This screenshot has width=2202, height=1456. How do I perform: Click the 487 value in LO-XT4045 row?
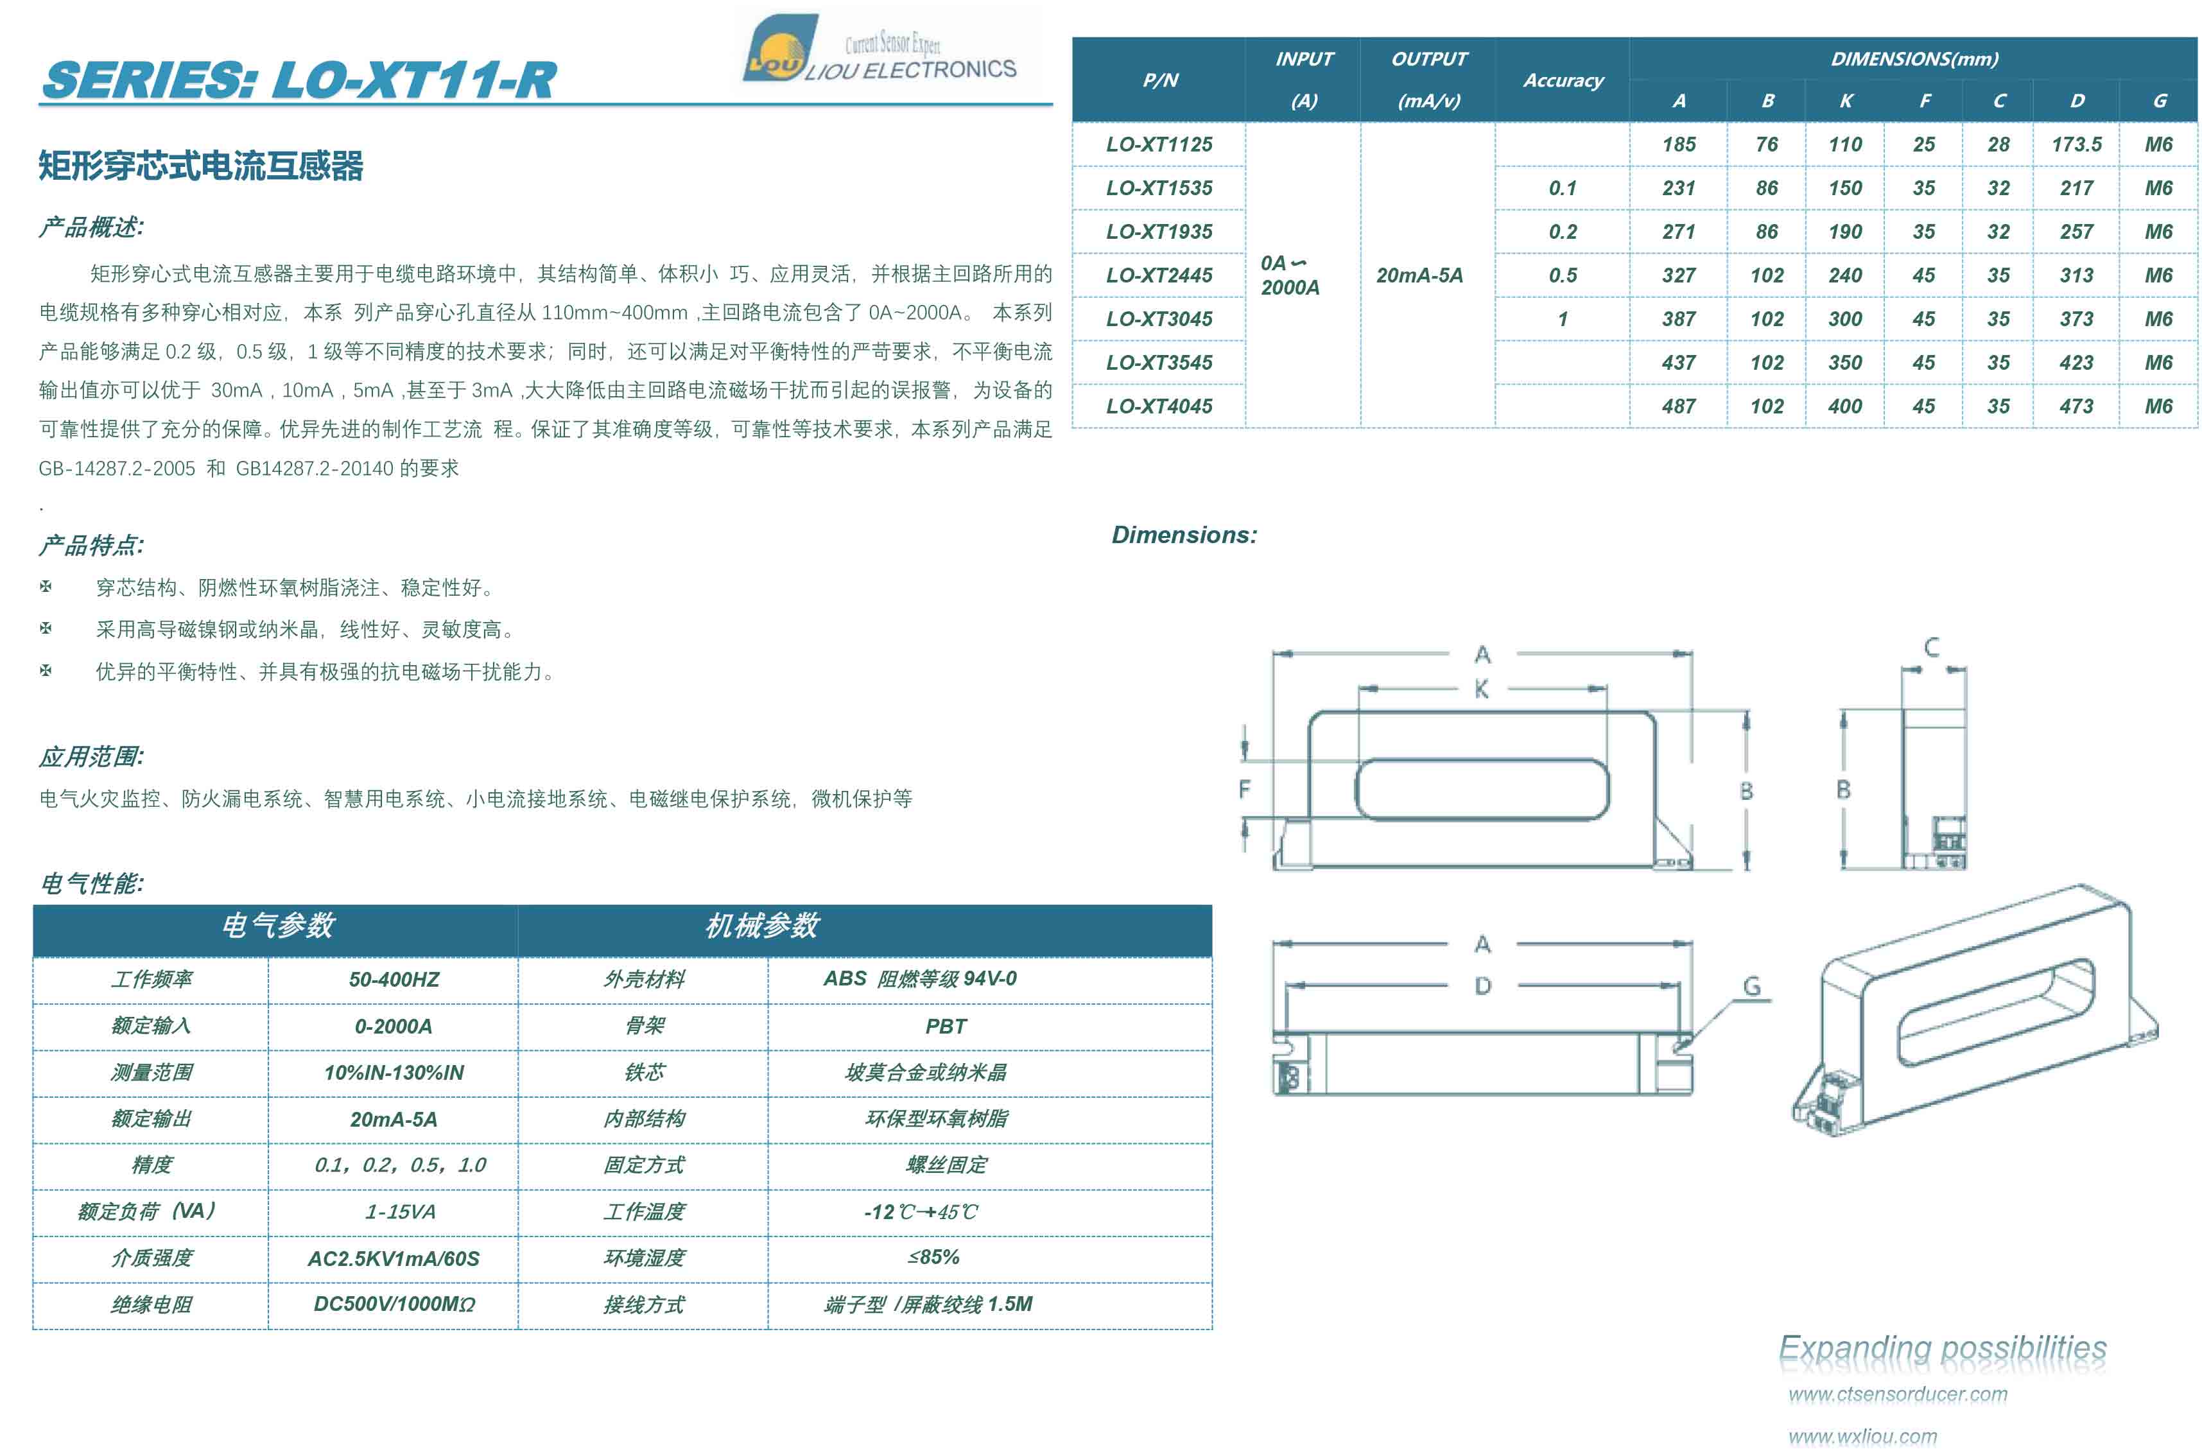click(1678, 406)
